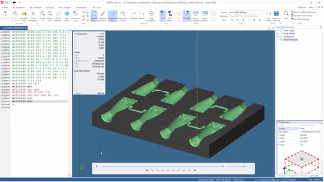The height and width of the screenshot is (182, 324).
Task: Click the Verify Compare glasses icon
Action: coord(195,16)
